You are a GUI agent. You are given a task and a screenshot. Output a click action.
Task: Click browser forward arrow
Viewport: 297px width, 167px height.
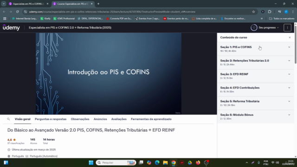(11, 12)
